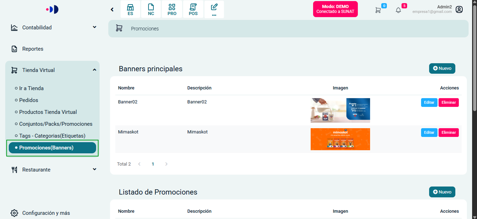The height and width of the screenshot is (219, 477).
Task: Click Nuevo to add a banner
Action: pos(442,68)
